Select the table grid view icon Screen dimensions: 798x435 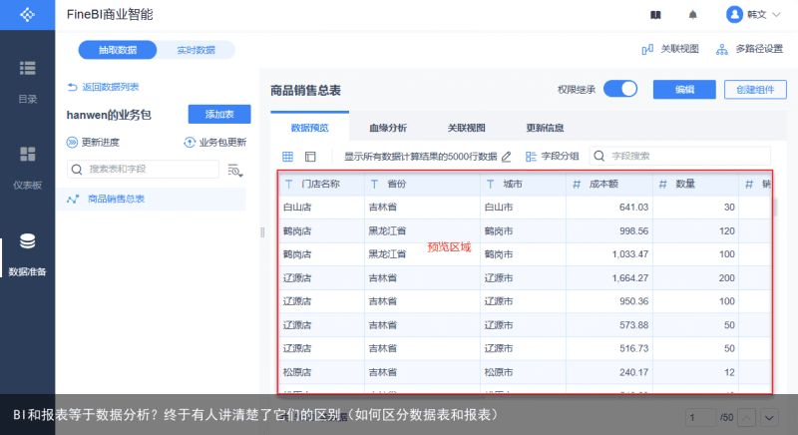pyautogui.click(x=287, y=157)
